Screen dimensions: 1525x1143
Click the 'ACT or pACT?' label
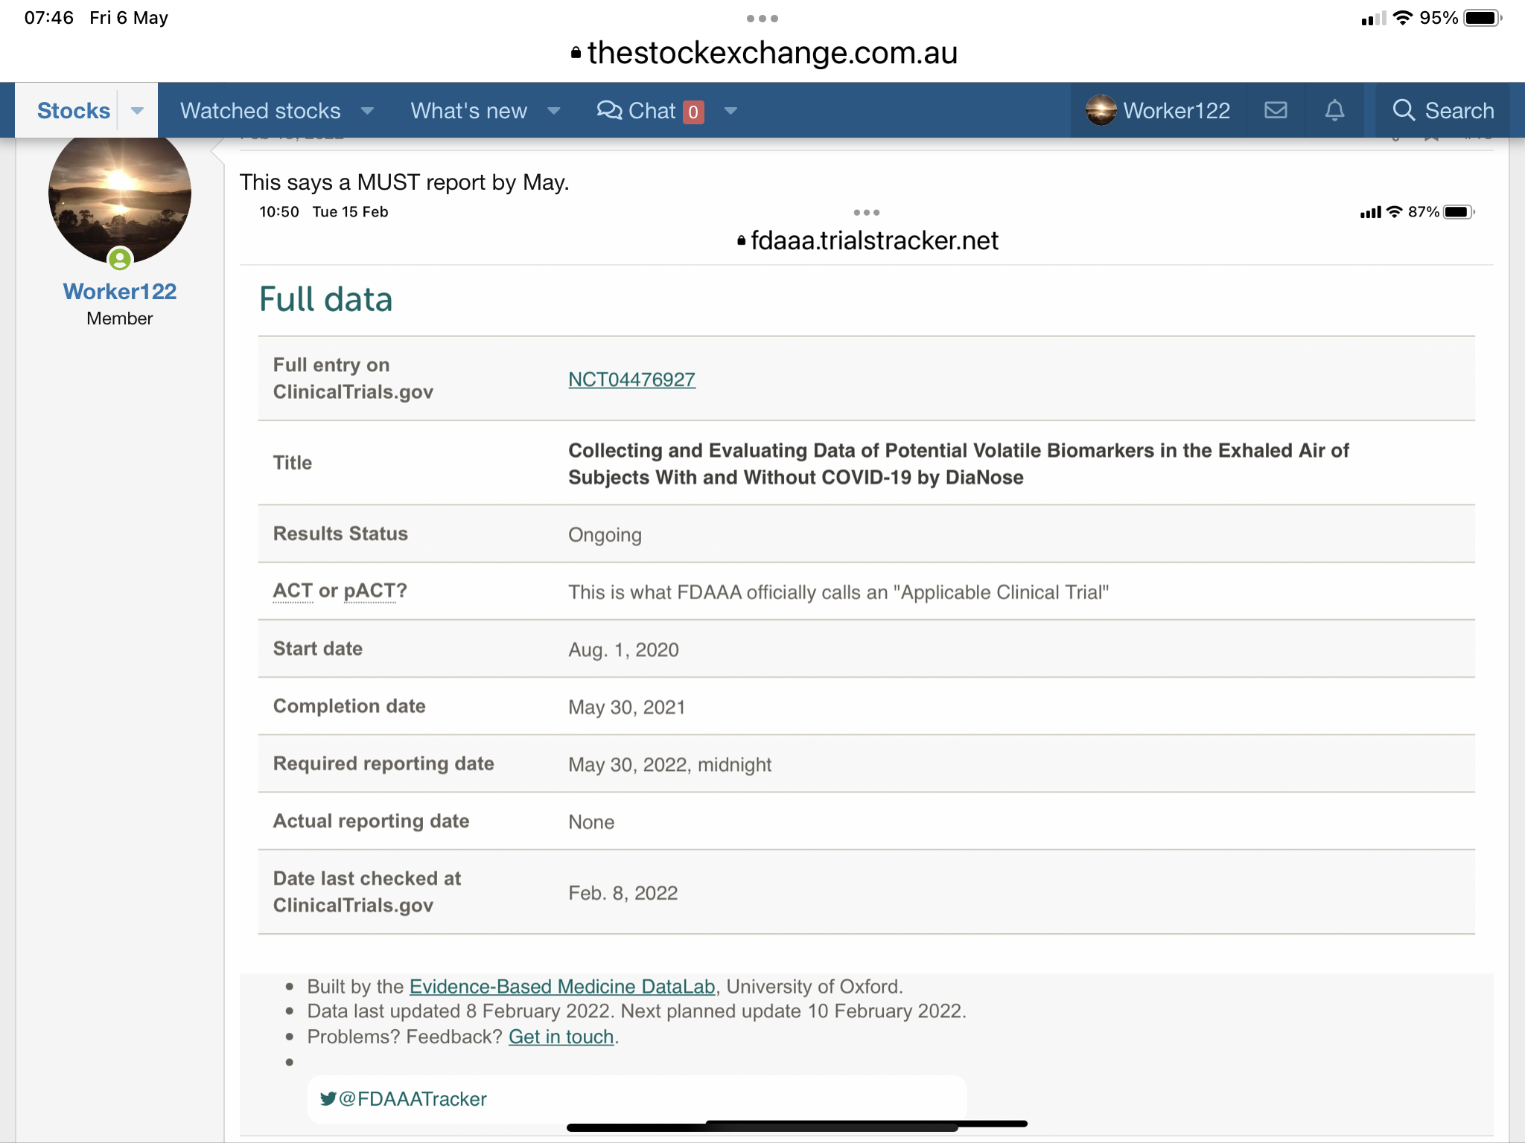pyautogui.click(x=340, y=591)
